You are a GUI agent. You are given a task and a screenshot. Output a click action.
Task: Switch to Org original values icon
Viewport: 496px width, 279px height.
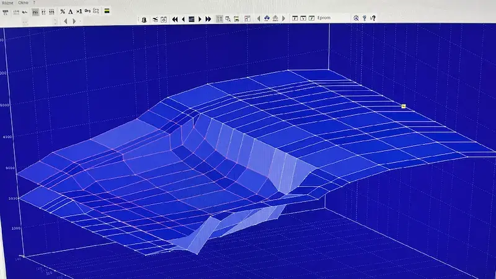(87, 11)
